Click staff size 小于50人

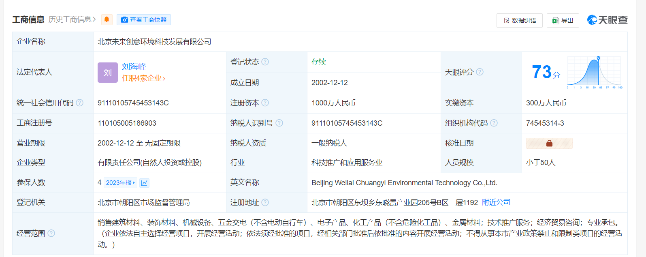click(540, 163)
